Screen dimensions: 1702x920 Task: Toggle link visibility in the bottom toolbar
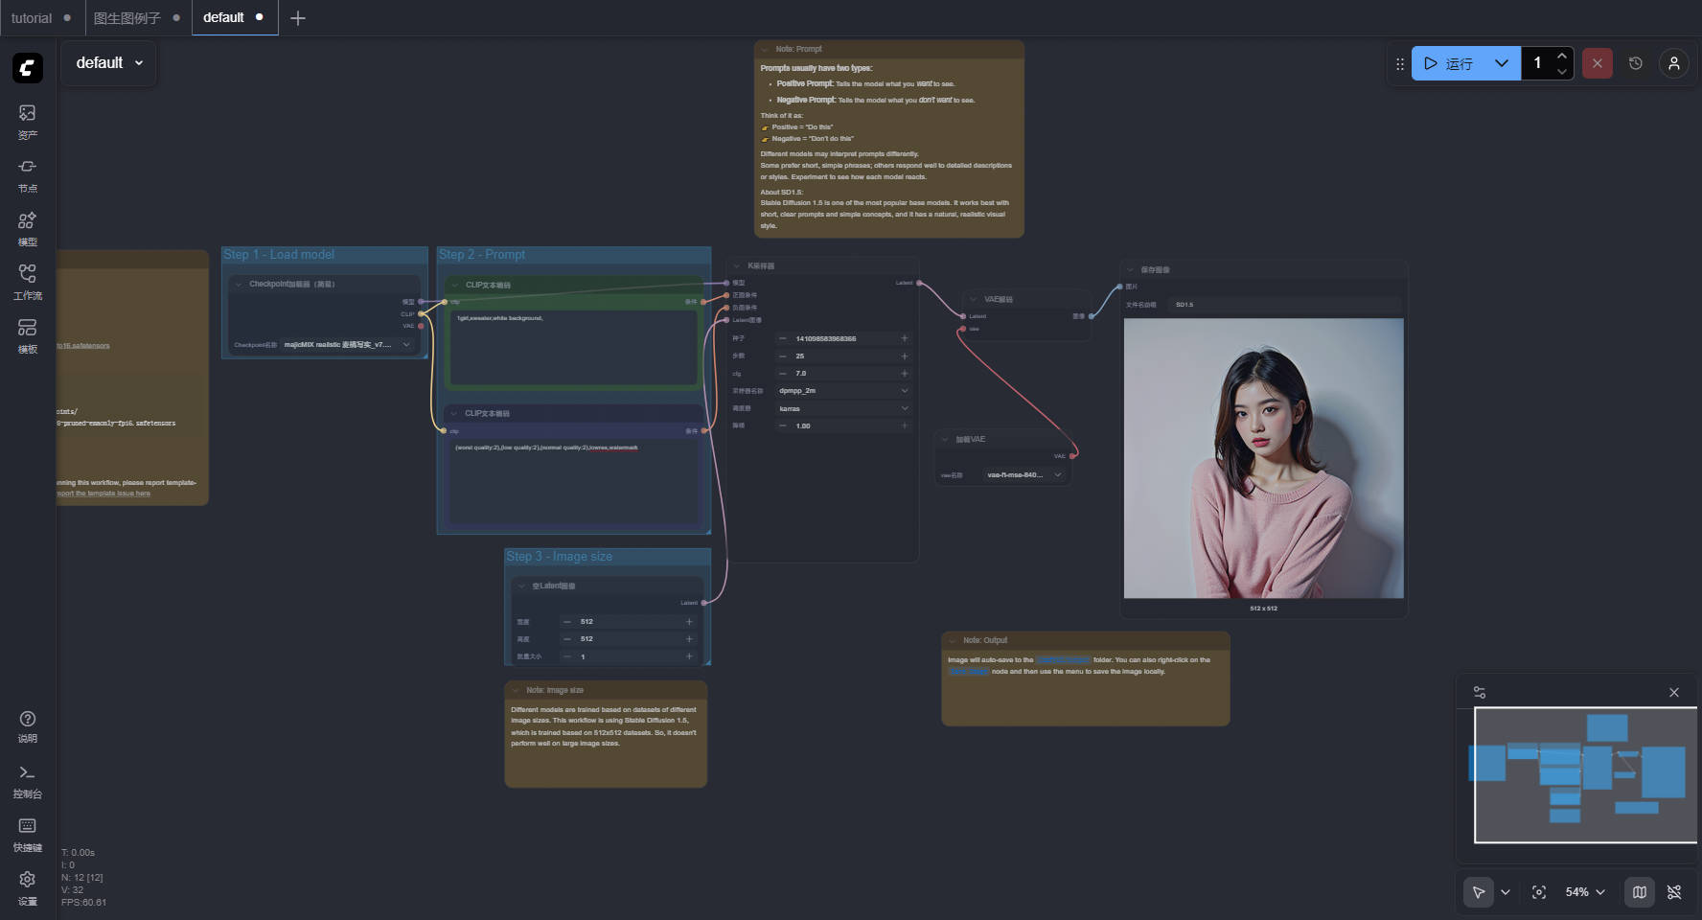point(1674,892)
